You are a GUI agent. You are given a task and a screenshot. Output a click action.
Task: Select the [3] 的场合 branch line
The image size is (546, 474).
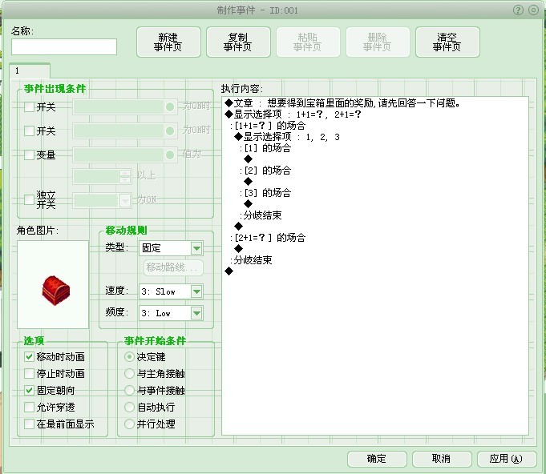pos(265,193)
